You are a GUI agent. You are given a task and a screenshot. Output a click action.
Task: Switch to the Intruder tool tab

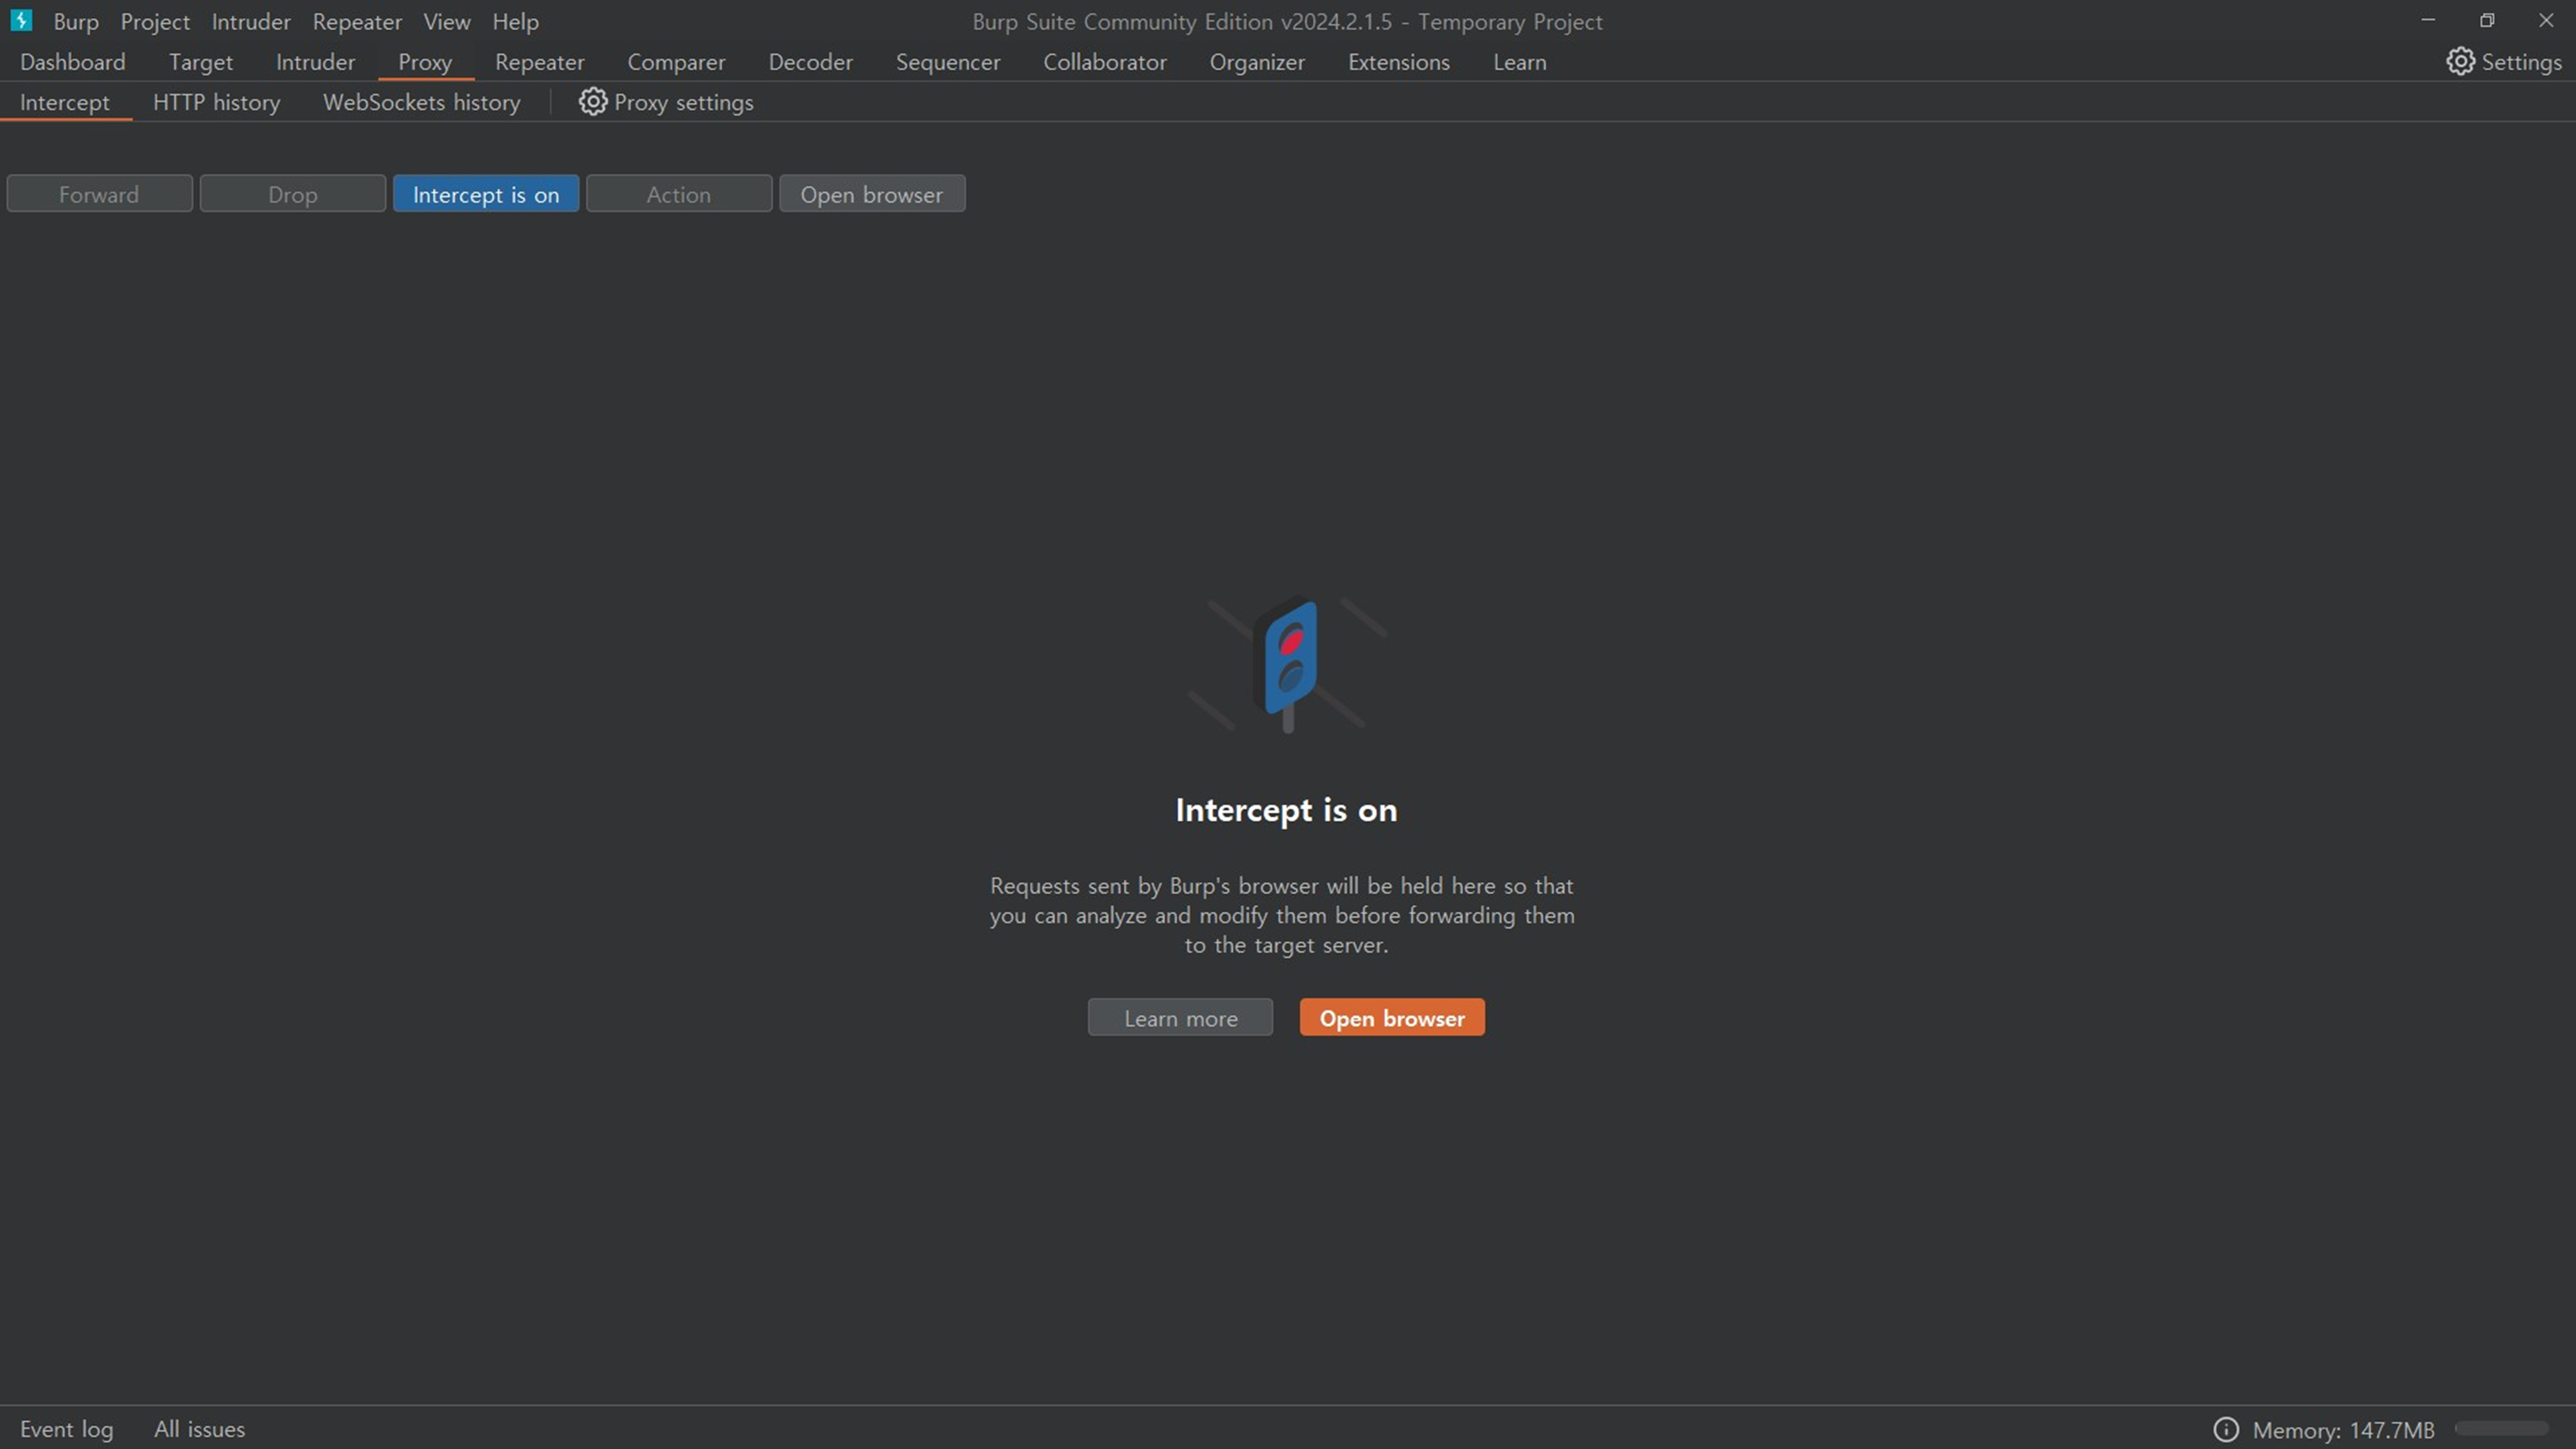[x=316, y=62]
